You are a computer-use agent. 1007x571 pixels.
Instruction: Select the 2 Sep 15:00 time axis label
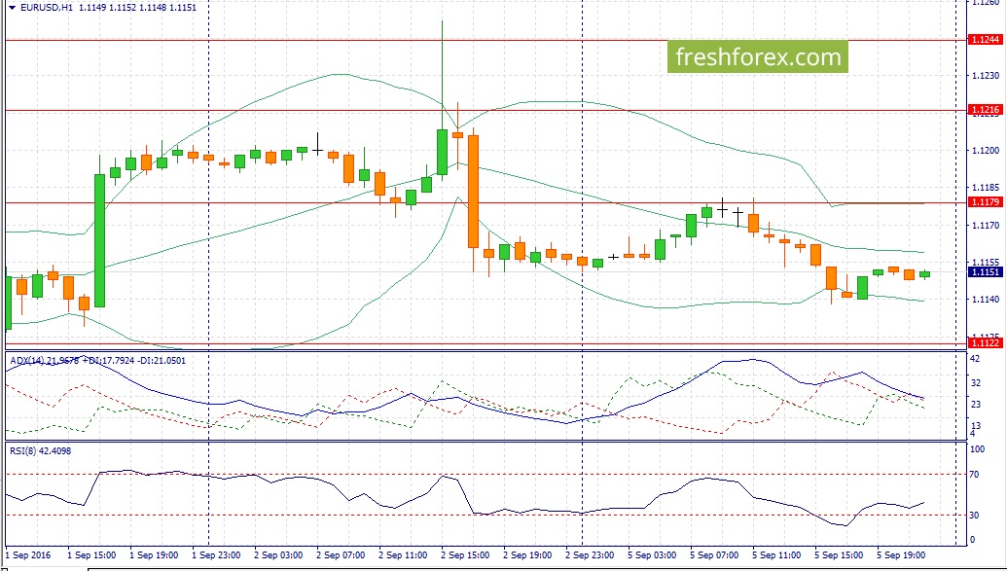click(x=466, y=554)
